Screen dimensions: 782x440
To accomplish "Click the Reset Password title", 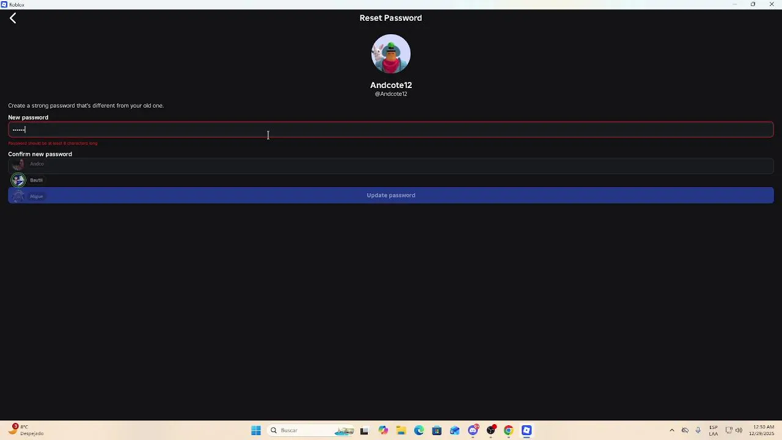I will pos(391,18).
